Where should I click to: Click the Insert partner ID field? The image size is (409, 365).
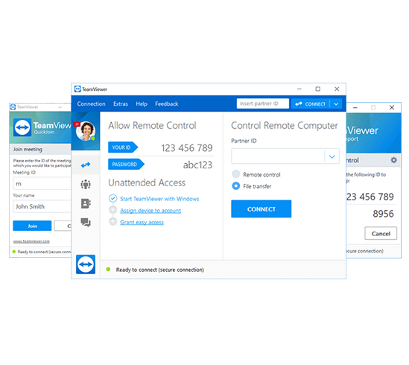pyautogui.click(x=263, y=104)
